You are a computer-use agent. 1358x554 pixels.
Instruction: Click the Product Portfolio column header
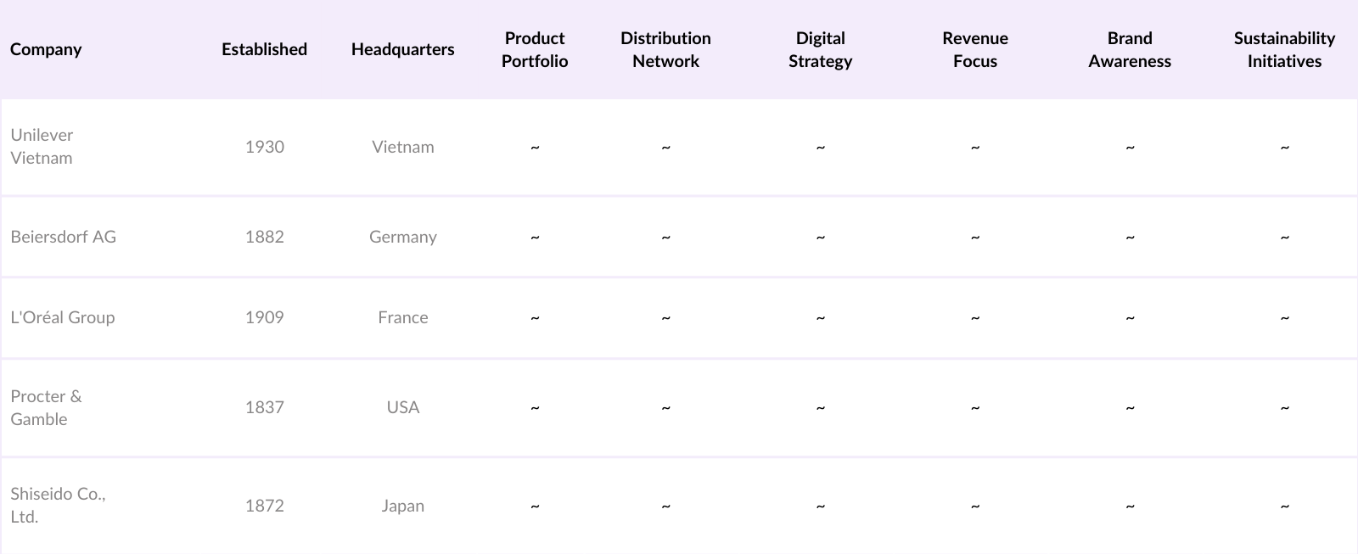(535, 49)
